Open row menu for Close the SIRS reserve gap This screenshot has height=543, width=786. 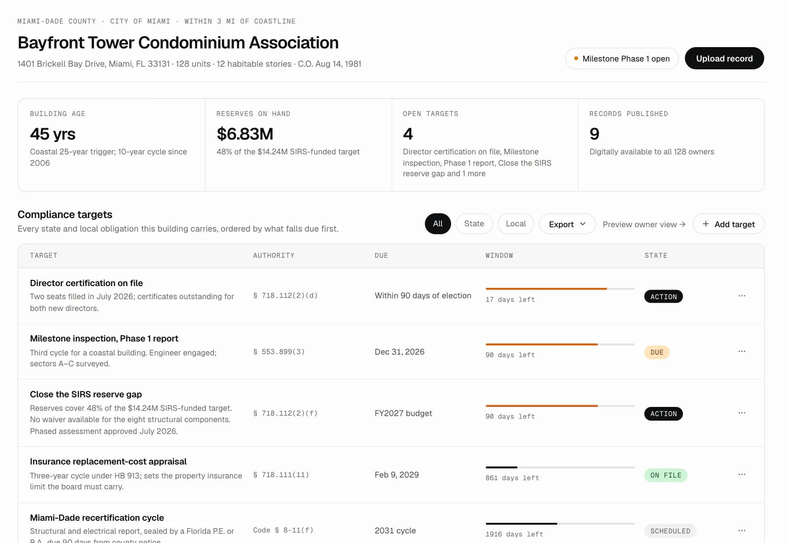(x=741, y=413)
